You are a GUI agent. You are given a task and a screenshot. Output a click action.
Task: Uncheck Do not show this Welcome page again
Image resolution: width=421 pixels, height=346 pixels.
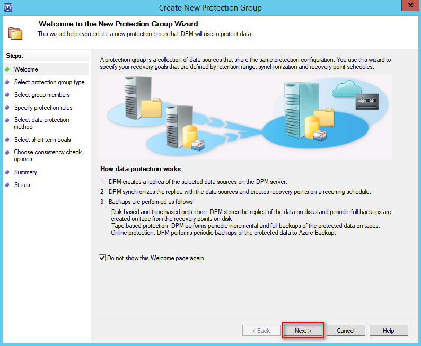[102, 258]
